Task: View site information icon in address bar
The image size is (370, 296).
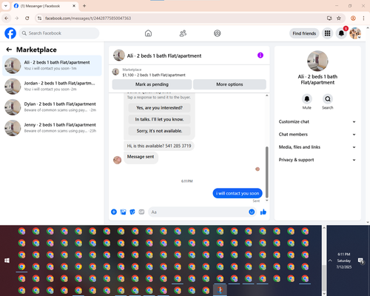Action: coord(39,18)
